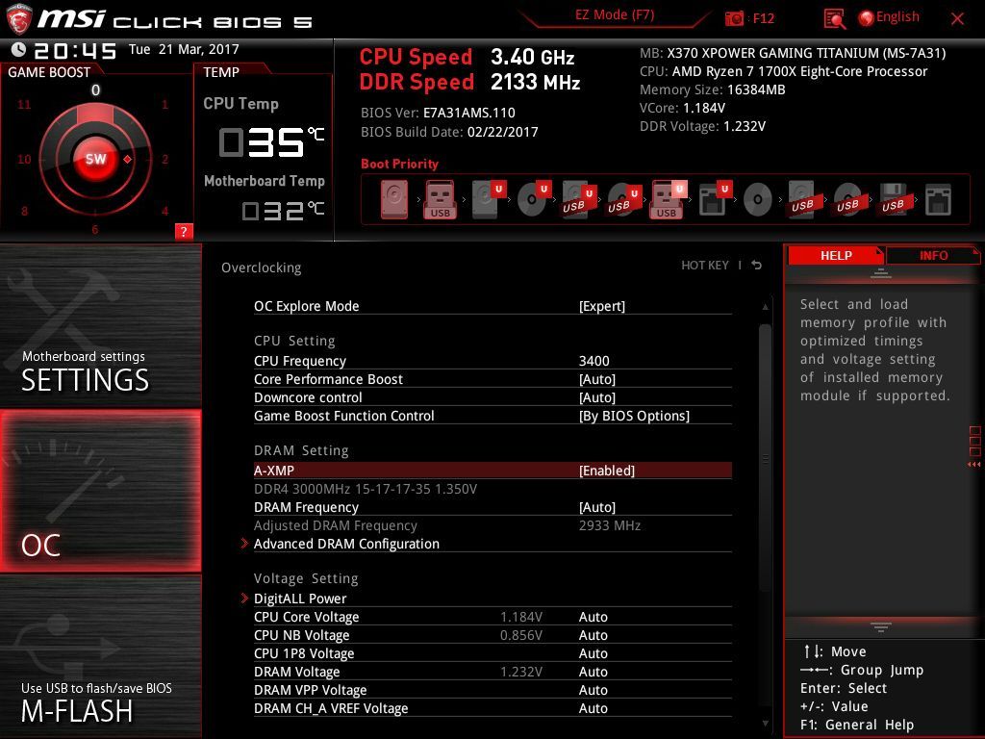Open Downcore control [Auto] options
The image size is (985, 739).
[x=596, y=397]
